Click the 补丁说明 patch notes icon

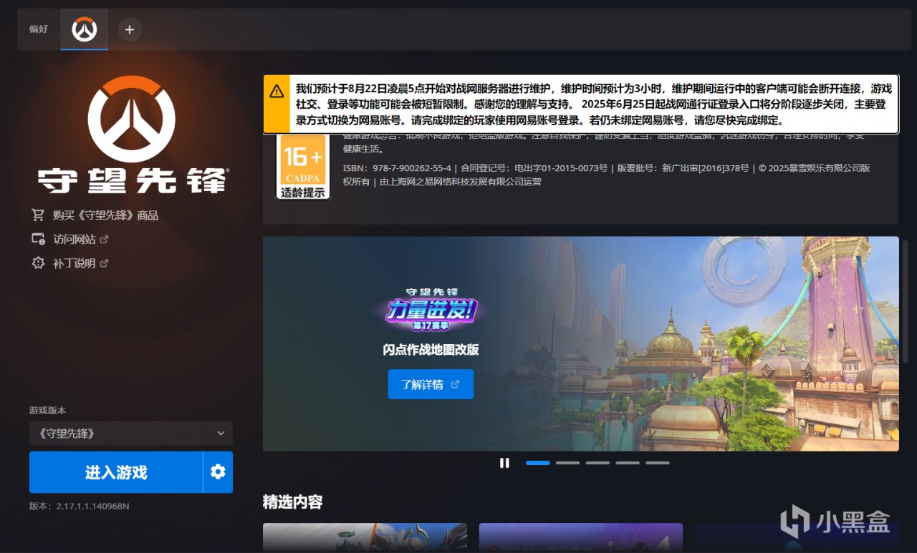[x=38, y=263]
